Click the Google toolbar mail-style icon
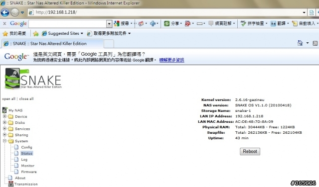Screen dimensions: 319x187 tap(141, 24)
